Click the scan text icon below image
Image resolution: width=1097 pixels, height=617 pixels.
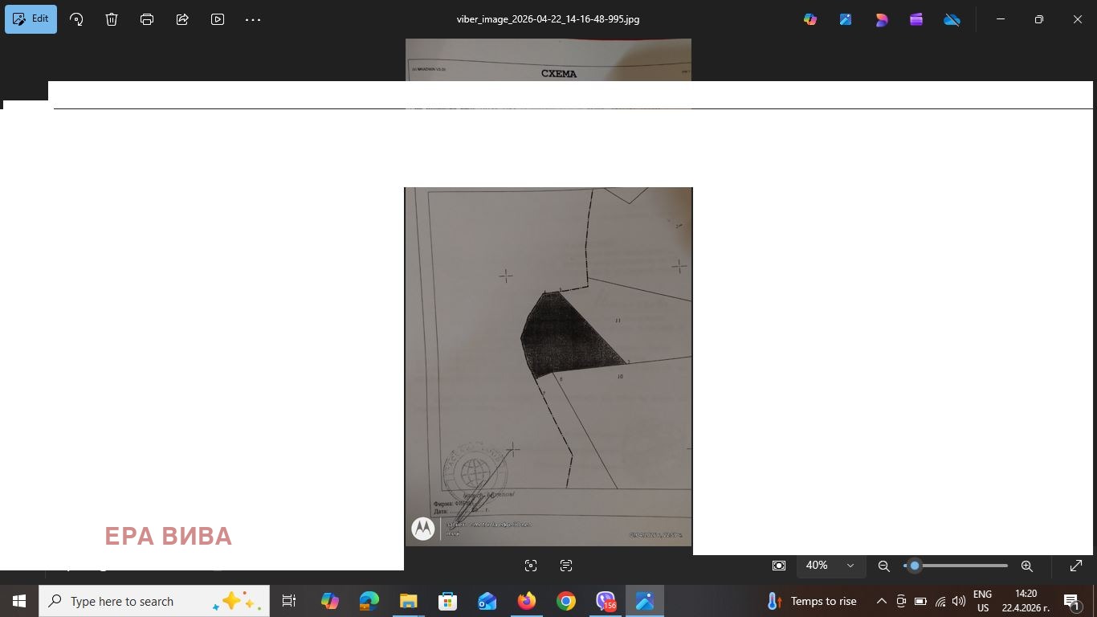(566, 566)
